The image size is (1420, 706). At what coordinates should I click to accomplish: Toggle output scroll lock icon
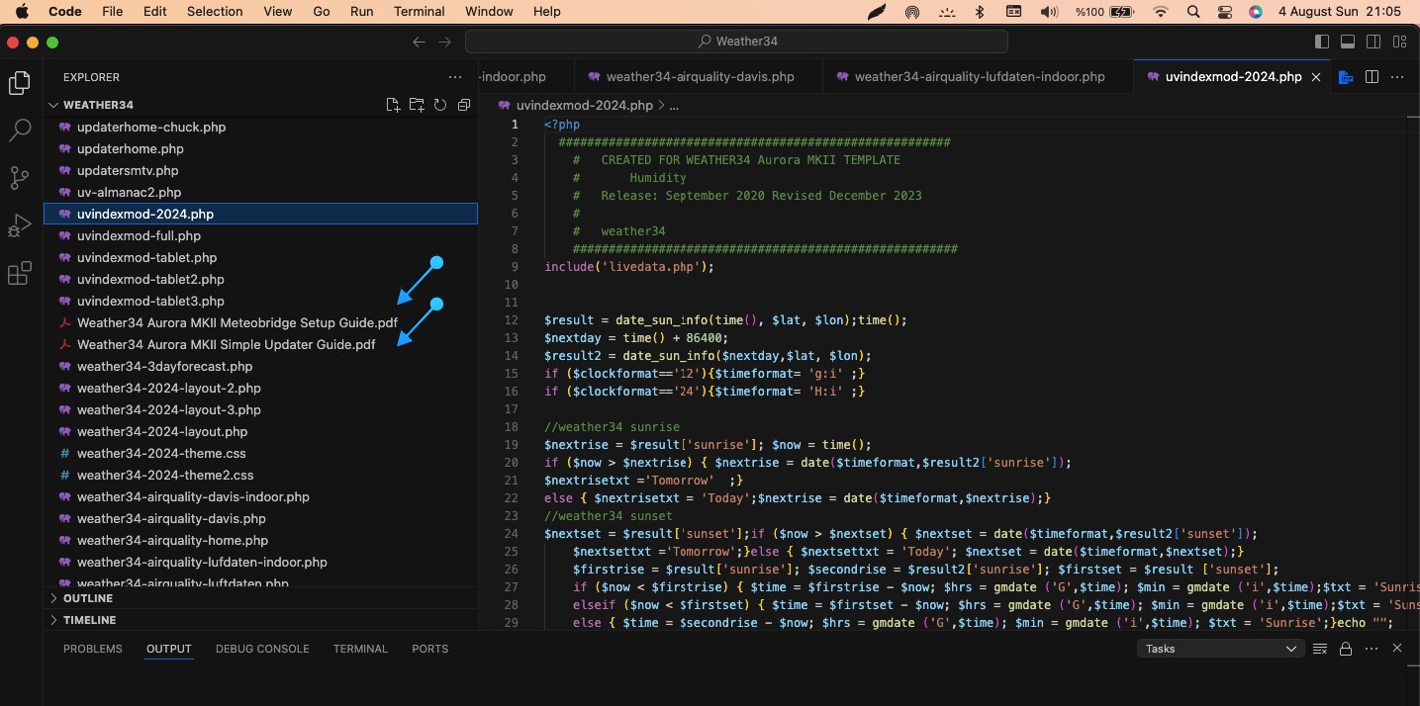coord(1346,649)
